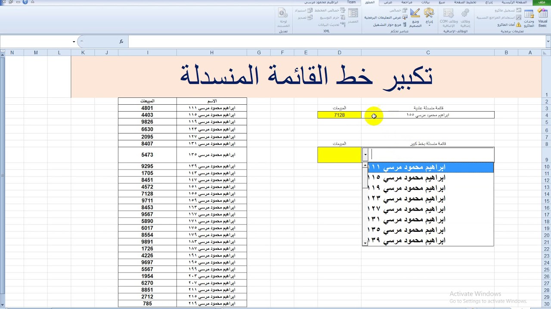Open Macro Security (أمان الماكرو)
This screenshot has height=309, width=551.
pos(509,24)
